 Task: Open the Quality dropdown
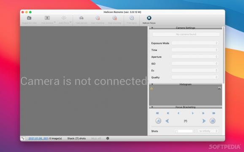click(195, 77)
